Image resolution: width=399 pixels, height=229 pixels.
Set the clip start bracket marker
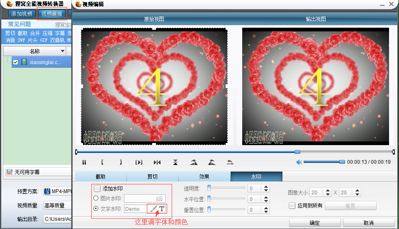point(102,162)
